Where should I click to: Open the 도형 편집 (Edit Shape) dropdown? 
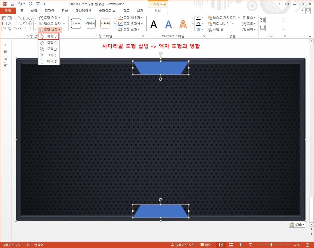click(50, 18)
